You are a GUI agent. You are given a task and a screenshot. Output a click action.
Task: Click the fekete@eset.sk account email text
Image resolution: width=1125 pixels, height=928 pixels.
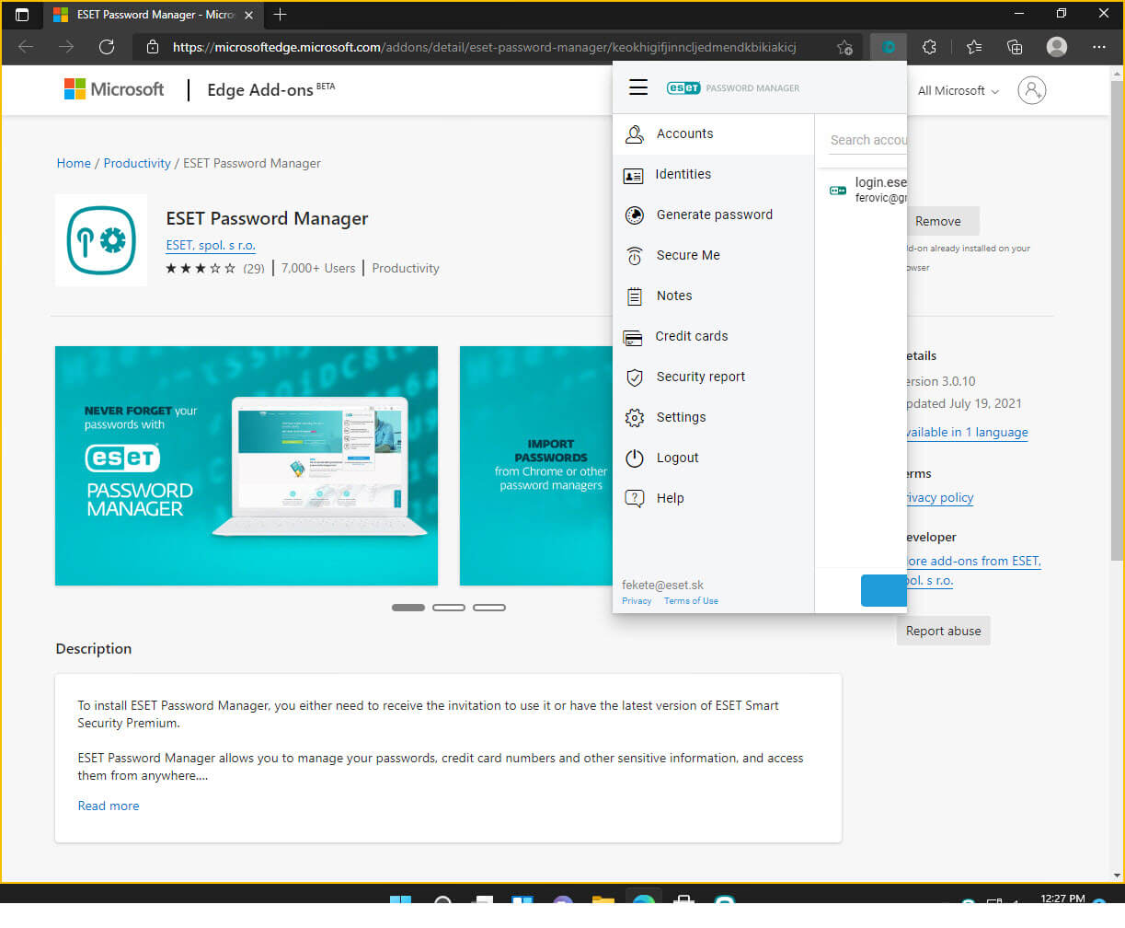coord(663,586)
